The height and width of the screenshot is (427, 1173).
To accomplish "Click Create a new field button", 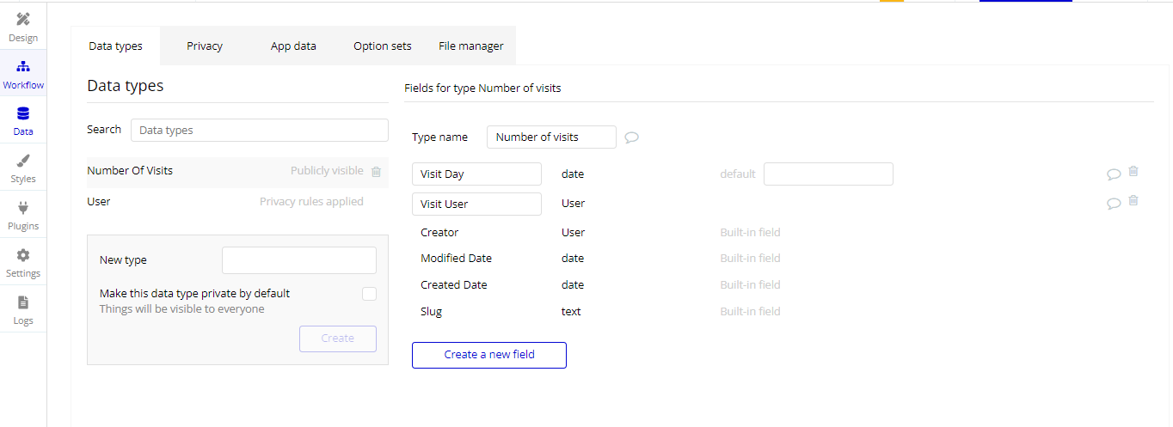I will (x=488, y=355).
